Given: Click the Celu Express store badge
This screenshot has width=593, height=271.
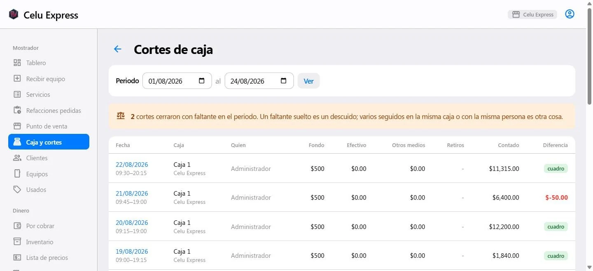Looking at the screenshot, I should (532, 14).
